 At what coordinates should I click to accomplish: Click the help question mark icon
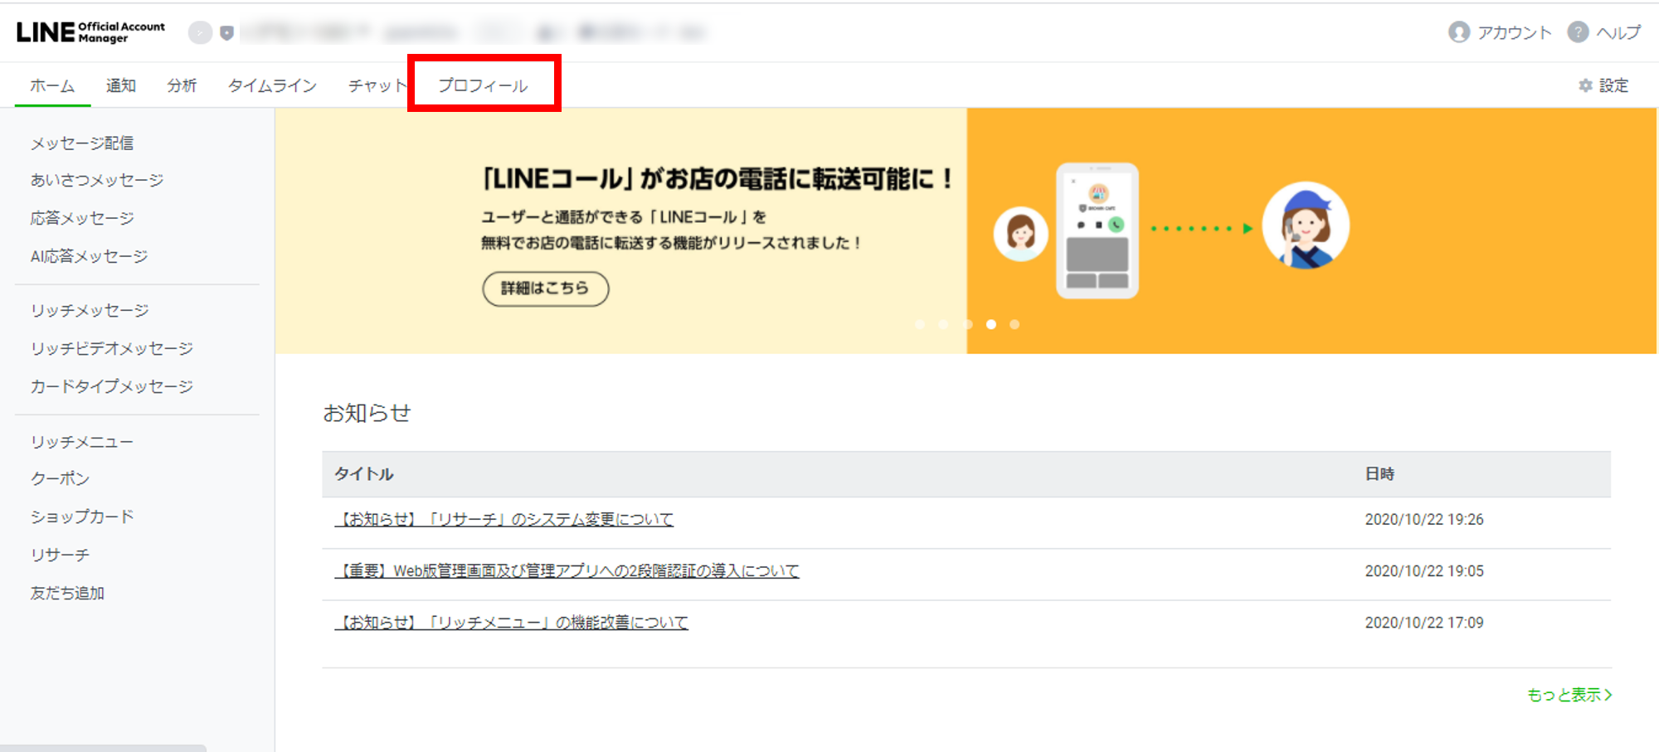click(1578, 32)
